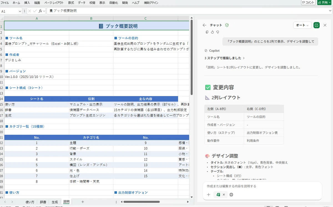Viewport: 333px width, 207px height.
Task: Open the comments button コメント
Action: 308,2
